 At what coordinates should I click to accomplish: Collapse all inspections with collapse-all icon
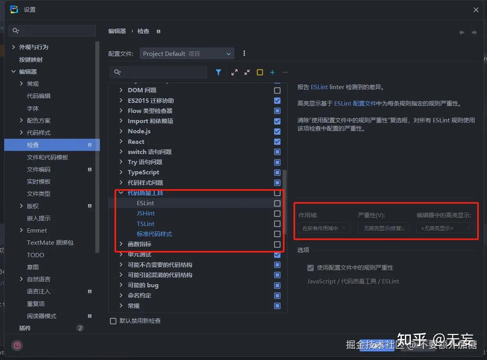click(246, 72)
